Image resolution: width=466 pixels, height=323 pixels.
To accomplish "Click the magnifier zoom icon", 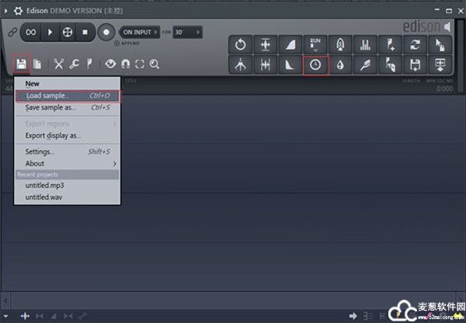I will (155, 64).
